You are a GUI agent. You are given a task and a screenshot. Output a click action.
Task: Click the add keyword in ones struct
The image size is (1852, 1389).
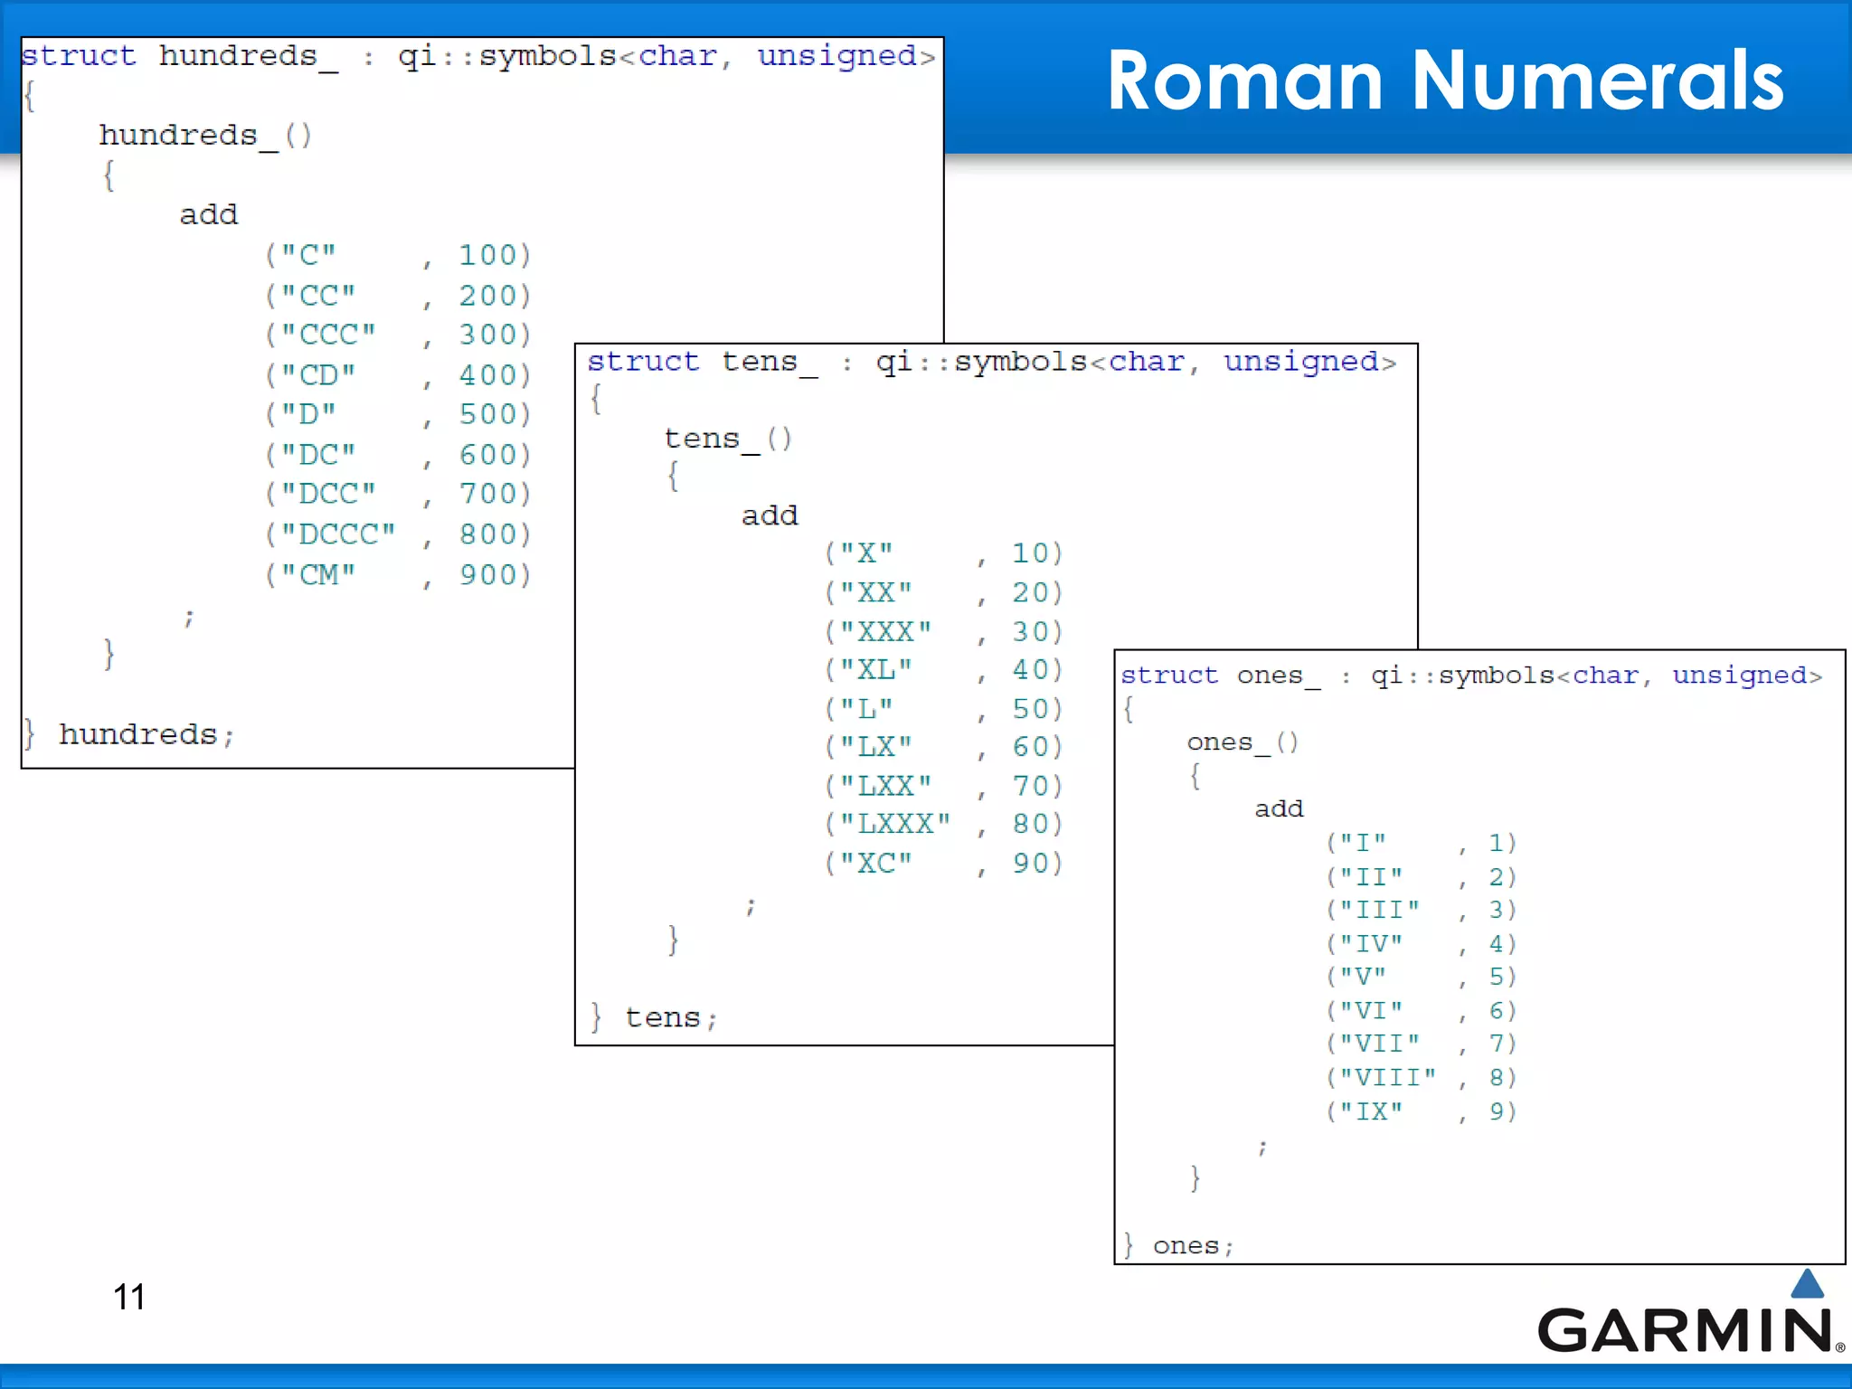(1279, 808)
